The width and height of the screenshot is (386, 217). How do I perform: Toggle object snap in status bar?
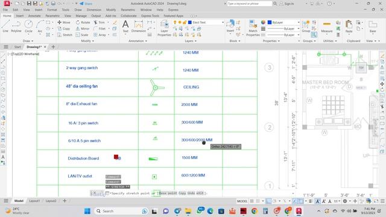click(301, 201)
